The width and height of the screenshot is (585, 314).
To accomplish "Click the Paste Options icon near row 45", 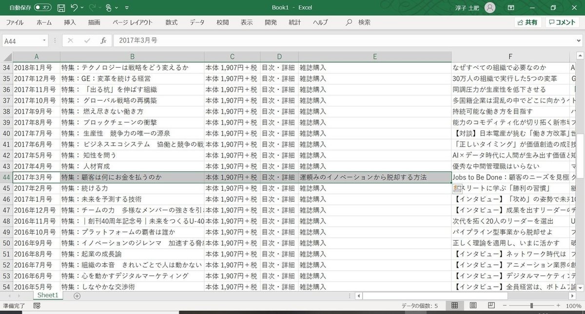I will pos(457,189).
